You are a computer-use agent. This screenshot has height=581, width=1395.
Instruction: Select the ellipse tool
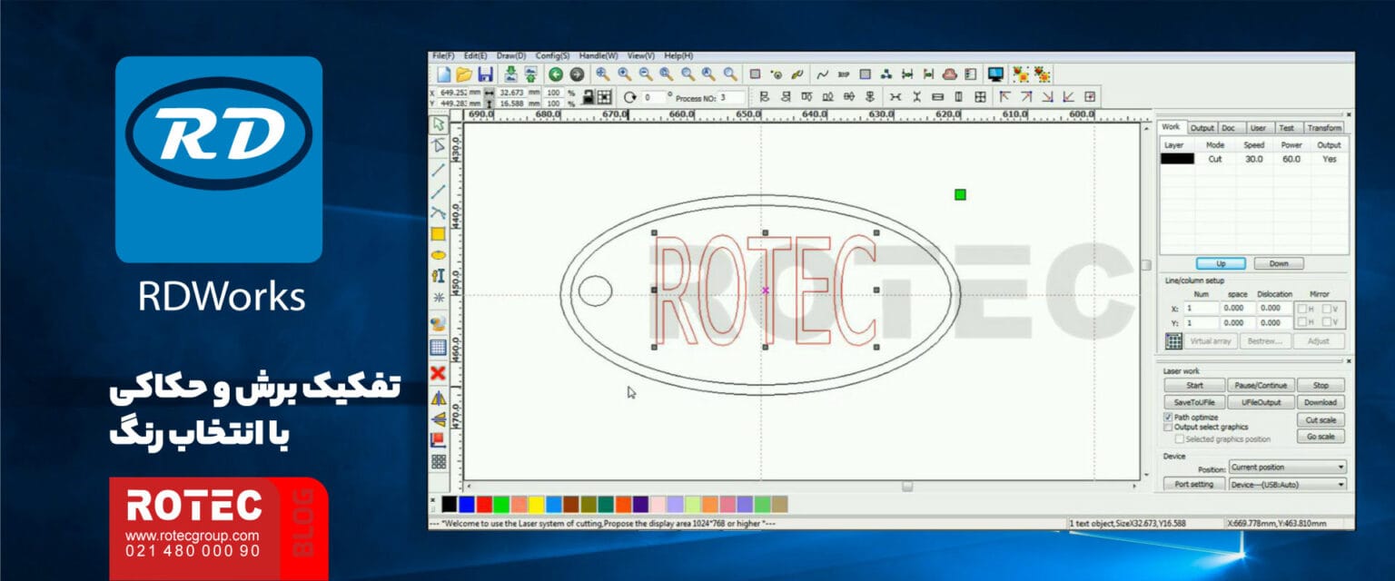click(x=439, y=255)
